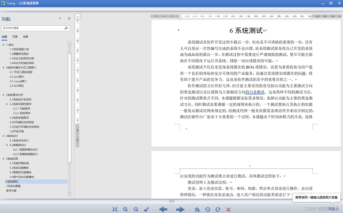Image resolution: width=343 pixels, height=213 pixels.
Task: Collapse the 1 绪论 chapter in navigation
Action: coord(3,45)
